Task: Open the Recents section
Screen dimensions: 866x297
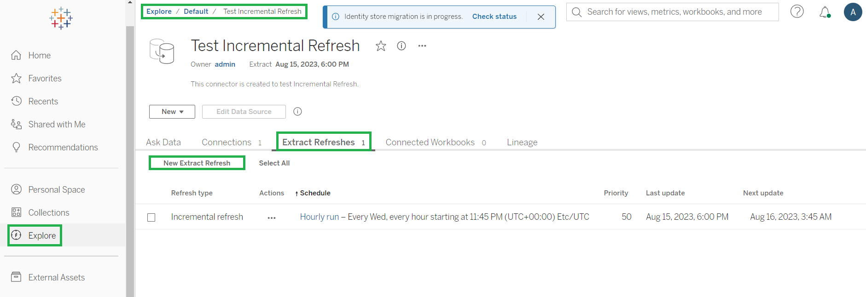Action: tap(43, 101)
